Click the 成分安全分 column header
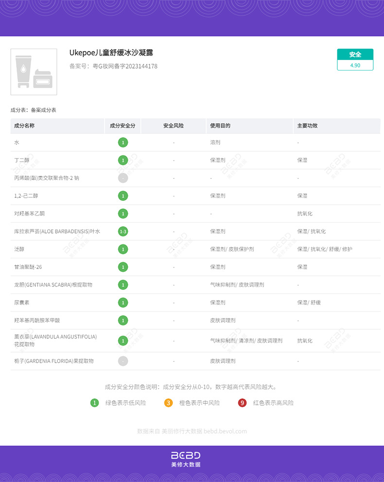The width and height of the screenshot is (384, 482). point(122,125)
